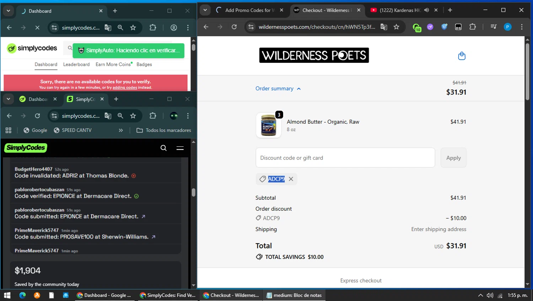Open the Bitwarden shield extension
The width and height of the screenshot is (533, 301).
click(x=444, y=27)
